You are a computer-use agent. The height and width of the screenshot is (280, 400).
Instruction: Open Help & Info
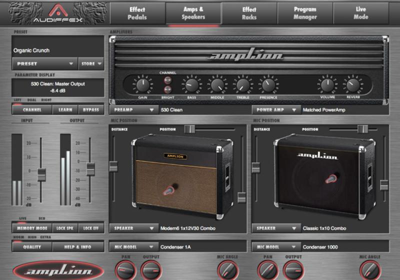78,247
